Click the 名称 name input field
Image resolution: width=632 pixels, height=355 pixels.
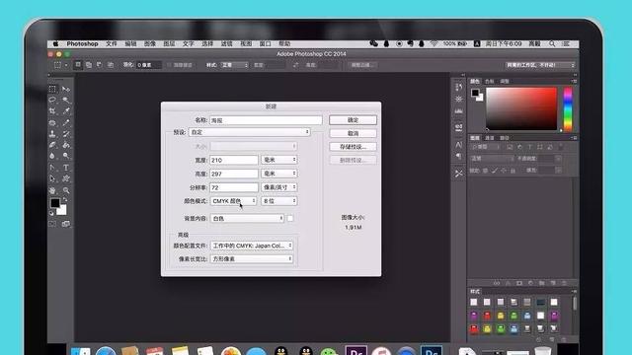(266, 120)
